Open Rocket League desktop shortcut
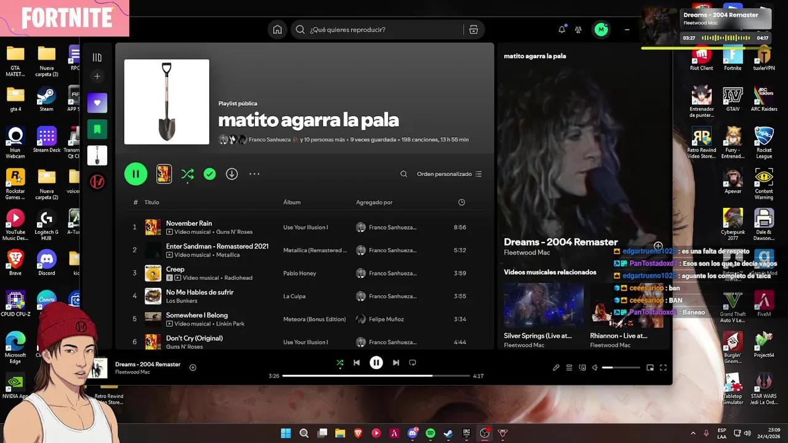Viewport: 788px width, 443px height. point(764,143)
